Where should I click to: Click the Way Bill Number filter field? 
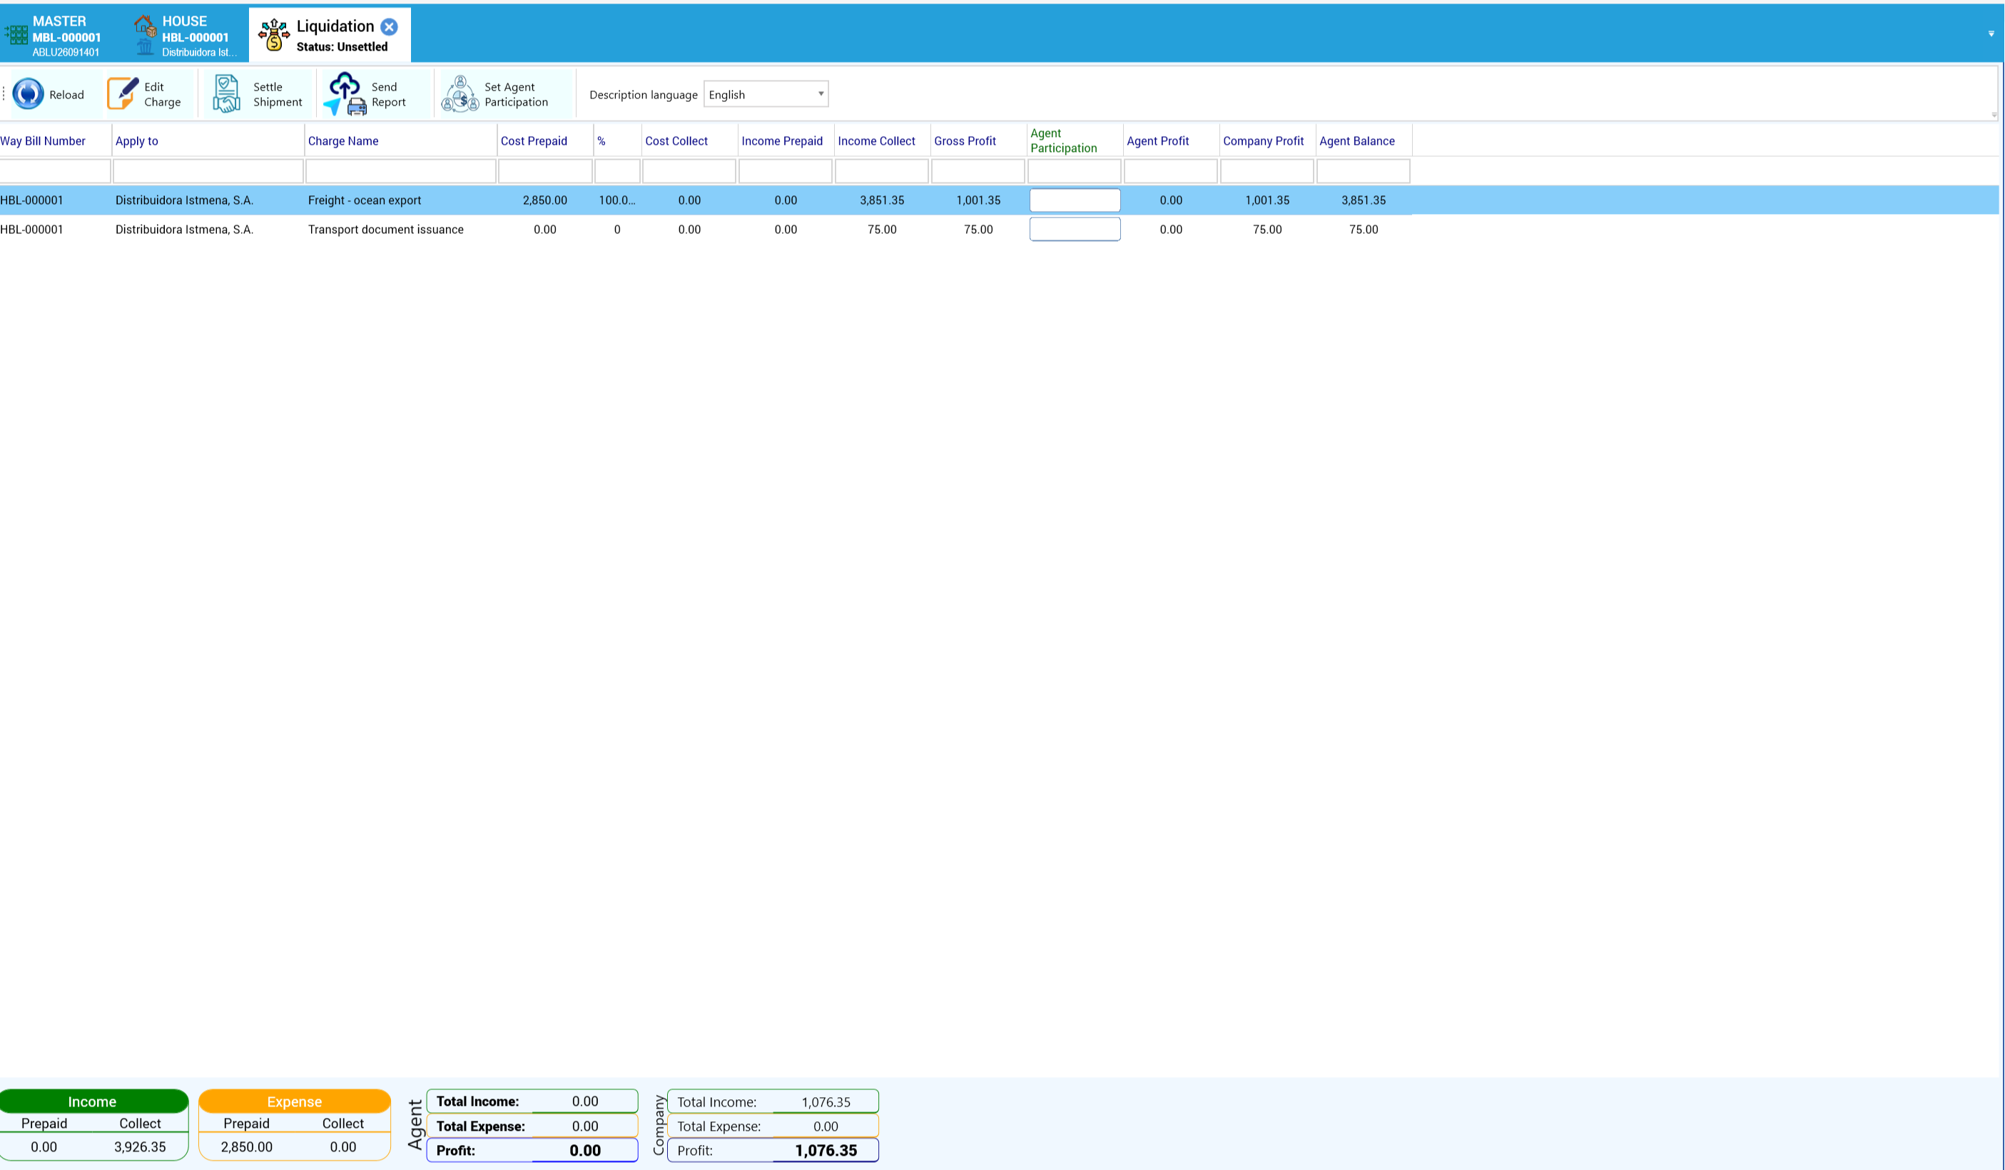pyautogui.click(x=55, y=171)
